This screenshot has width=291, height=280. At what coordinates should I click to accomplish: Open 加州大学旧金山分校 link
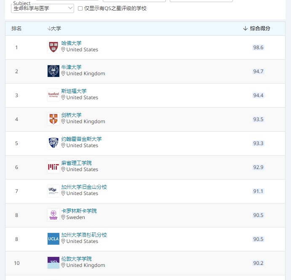(x=84, y=187)
